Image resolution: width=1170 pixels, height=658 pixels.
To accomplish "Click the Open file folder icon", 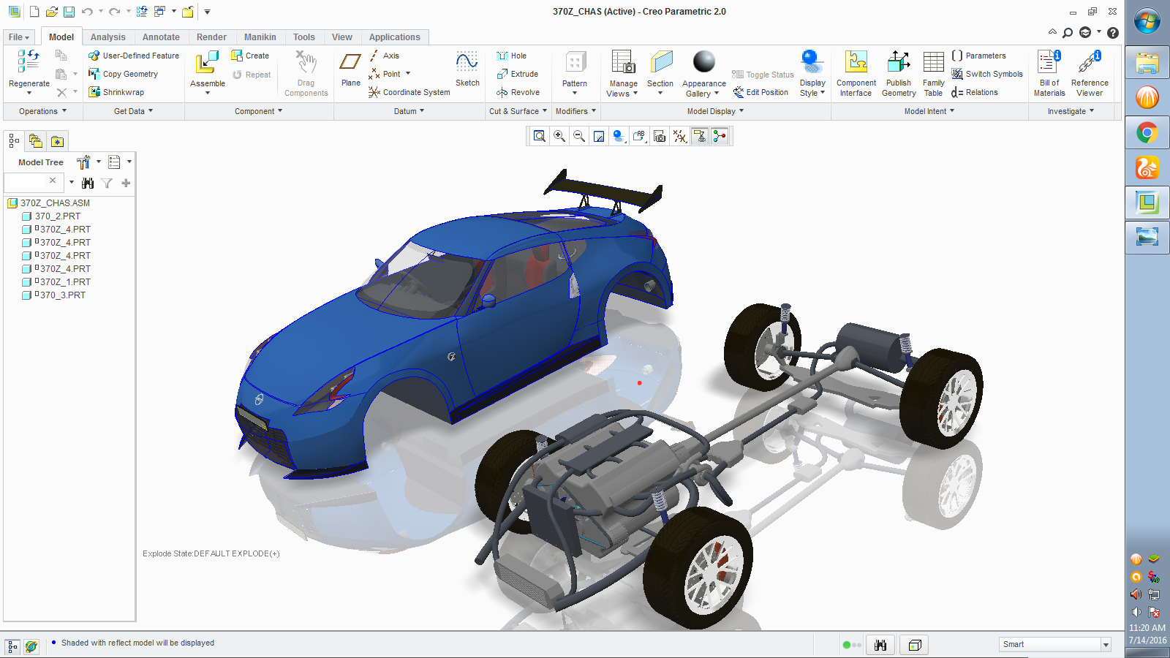I will pos(51,12).
